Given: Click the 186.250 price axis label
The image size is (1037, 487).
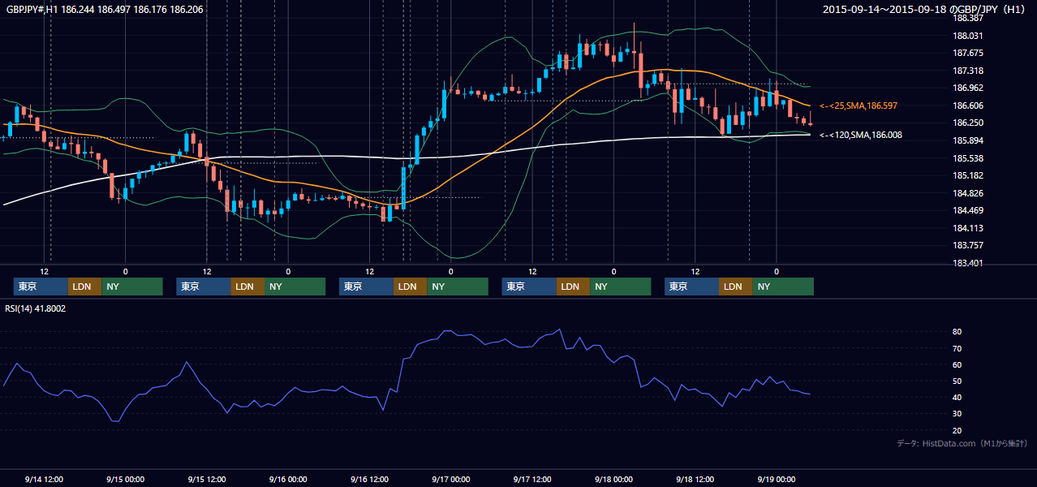Looking at the screenshot, I should tap(969, 123).
